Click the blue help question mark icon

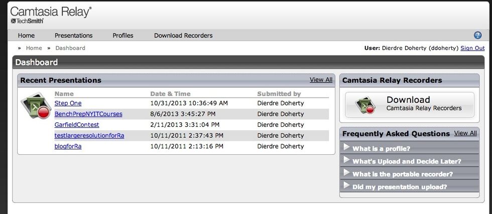coord(477,35)
